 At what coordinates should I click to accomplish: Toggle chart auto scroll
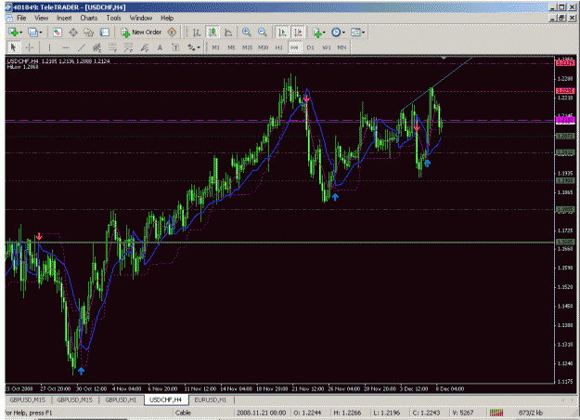click(x=282, y=33)
